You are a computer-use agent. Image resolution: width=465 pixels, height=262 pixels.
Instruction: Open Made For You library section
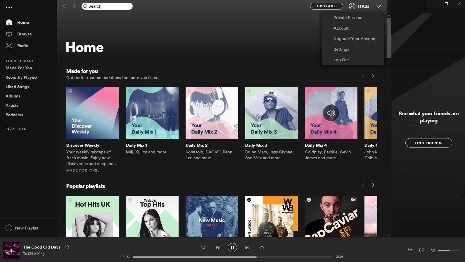(x=19, y=68)
